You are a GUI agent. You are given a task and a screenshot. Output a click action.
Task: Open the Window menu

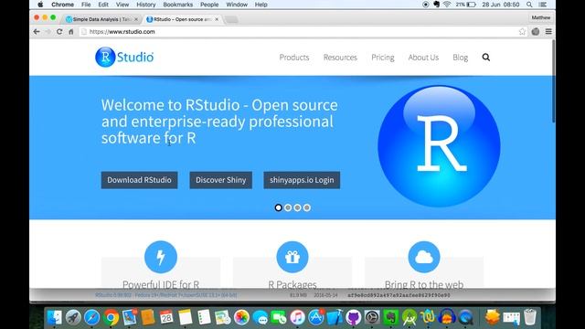click(237, 5)
